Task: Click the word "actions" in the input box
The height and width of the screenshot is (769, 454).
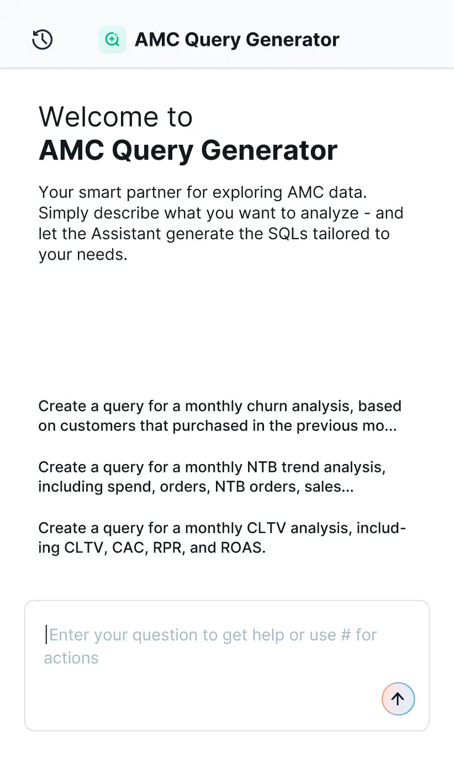Action: (71, 658)
